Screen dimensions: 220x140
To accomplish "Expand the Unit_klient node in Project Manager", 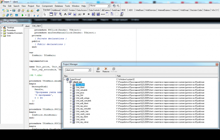I will [x=71, y=87].
